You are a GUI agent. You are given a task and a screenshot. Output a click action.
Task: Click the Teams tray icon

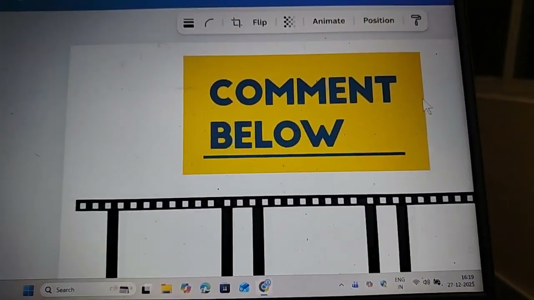point(355,285)
